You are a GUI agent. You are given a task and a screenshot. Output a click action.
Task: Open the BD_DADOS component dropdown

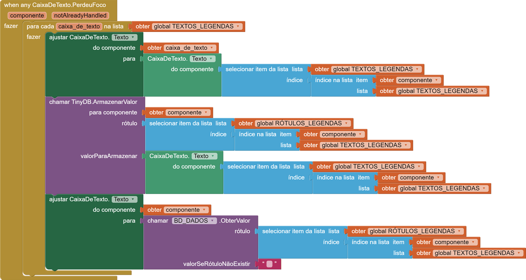click(x=213, y=221)
